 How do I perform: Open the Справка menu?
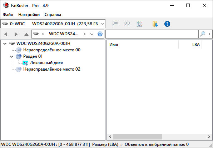click(x=53, y=15)
